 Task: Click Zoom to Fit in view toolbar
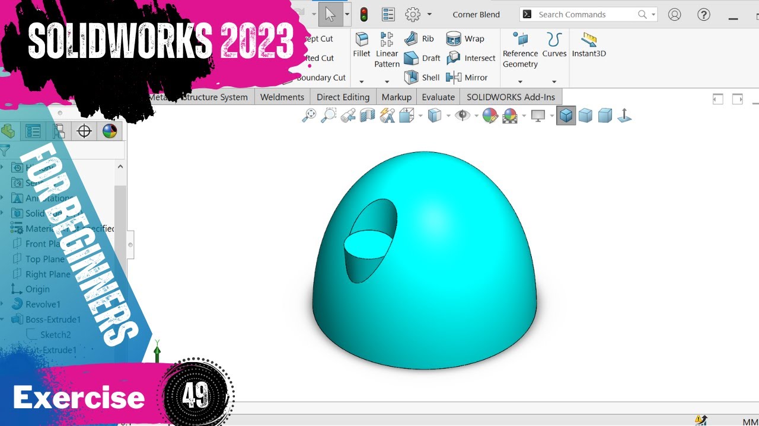click(x=309, y=115)
